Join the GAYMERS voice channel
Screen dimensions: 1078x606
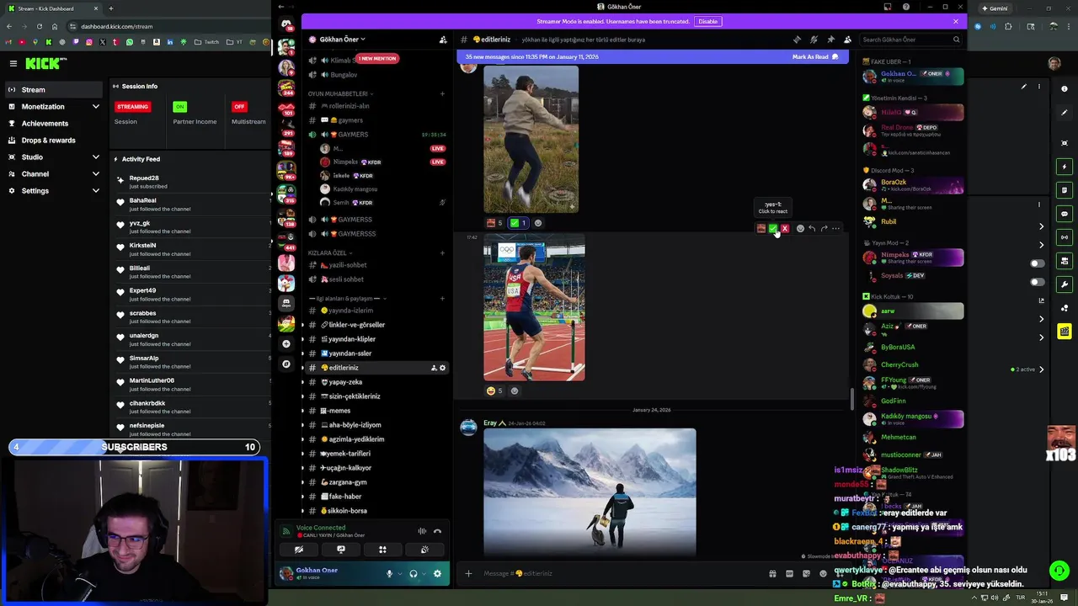(375, 135)
